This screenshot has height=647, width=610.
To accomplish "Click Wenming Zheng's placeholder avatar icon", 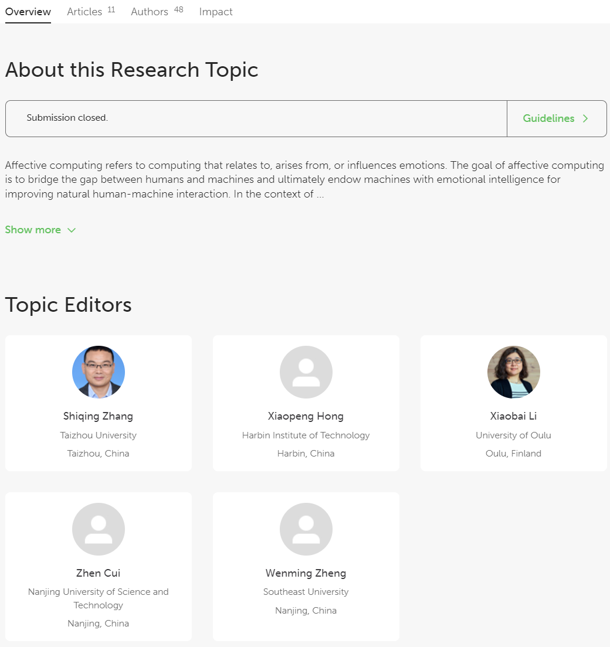I will 306,529.
